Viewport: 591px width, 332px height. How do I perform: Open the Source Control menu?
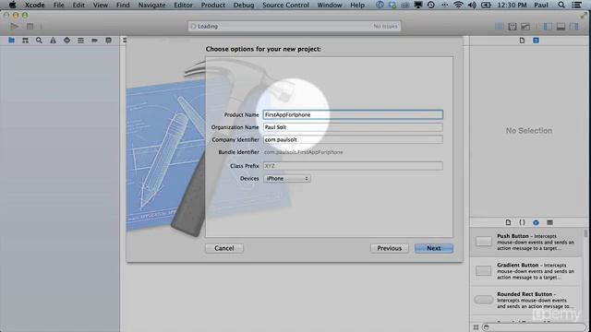[285, 5]
